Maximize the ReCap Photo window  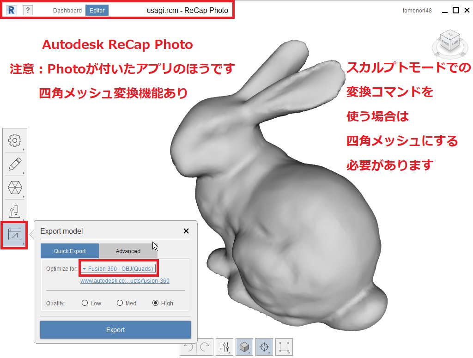click(x=456, y=10)
